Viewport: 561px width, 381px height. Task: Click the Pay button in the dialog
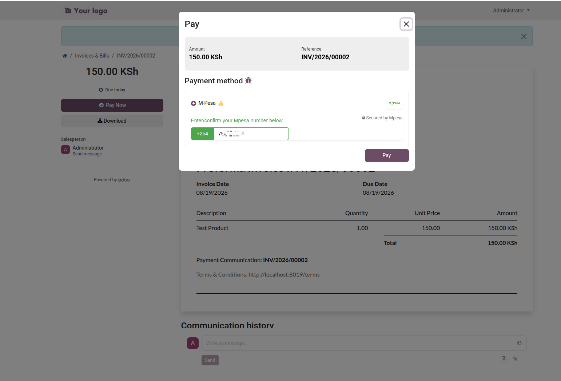click(387, 155)
